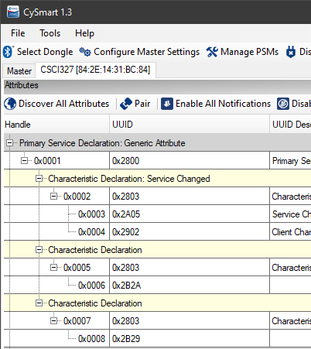Viewport: 311px width, 349px height.
Task: Click the UUID Description column header
Action: (x=290, y=125)
